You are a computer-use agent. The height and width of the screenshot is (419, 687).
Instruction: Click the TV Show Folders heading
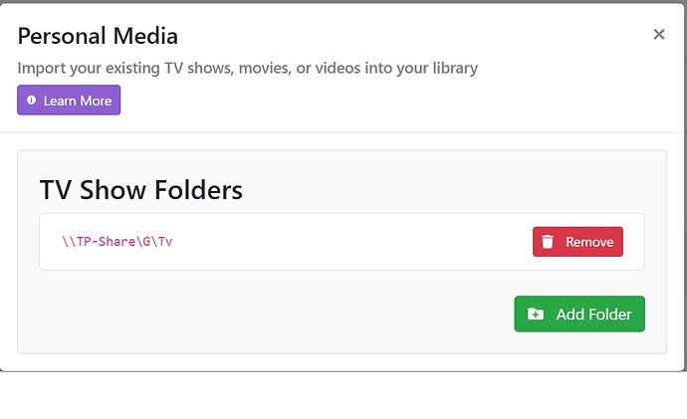click(x=140, y=189)
